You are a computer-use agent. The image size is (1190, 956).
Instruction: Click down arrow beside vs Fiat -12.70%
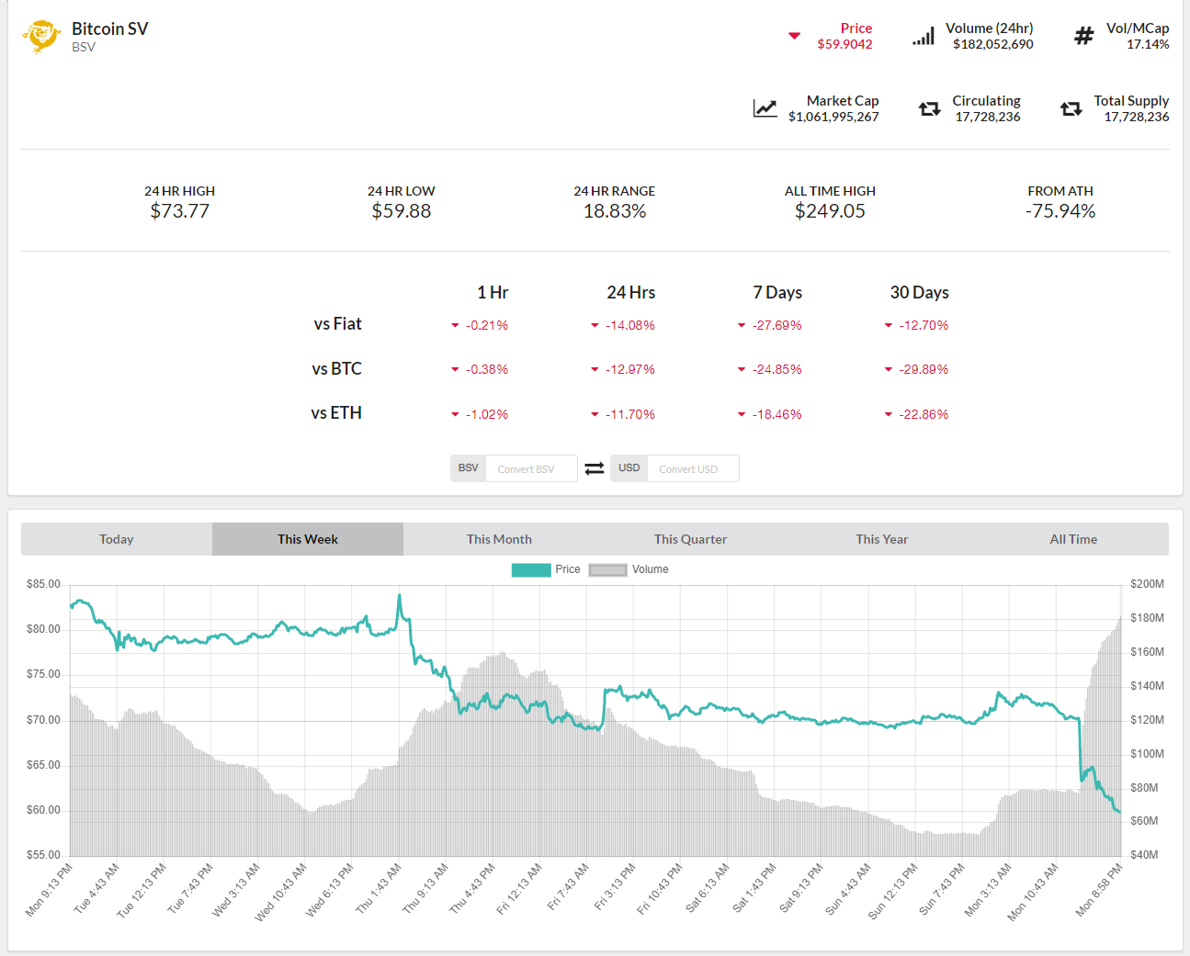click(889, 325)
